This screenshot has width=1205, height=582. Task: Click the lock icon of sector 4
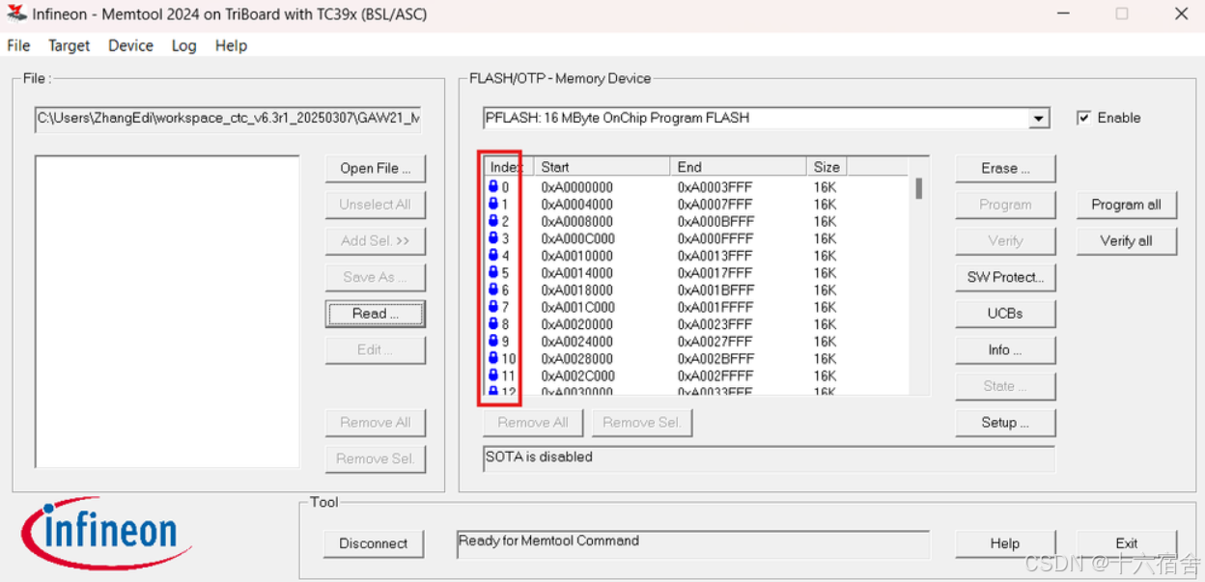[x=493, y=255]
